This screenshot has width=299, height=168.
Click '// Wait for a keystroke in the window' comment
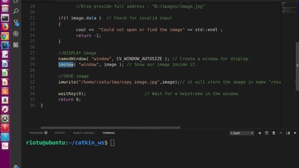[x=191, y=94]
